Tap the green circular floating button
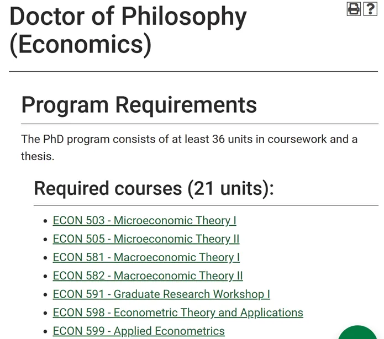This screenshot has height=339, width=384. pos(357,332)
